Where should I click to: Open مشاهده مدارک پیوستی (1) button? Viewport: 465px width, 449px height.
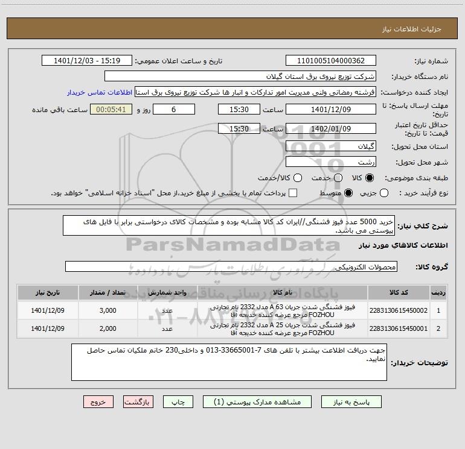[257, 402]
